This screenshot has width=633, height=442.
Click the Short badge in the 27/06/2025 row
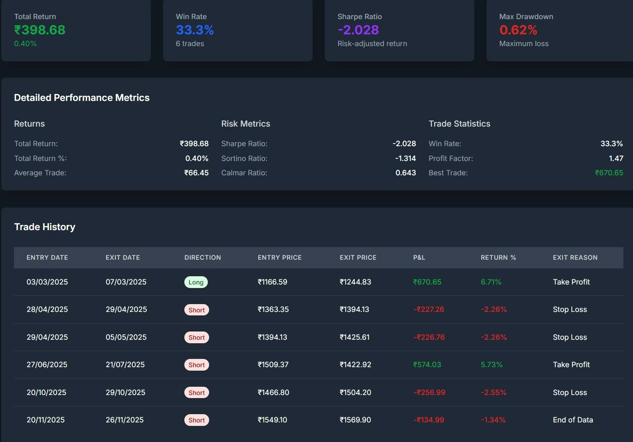click(x=197, y=365)
